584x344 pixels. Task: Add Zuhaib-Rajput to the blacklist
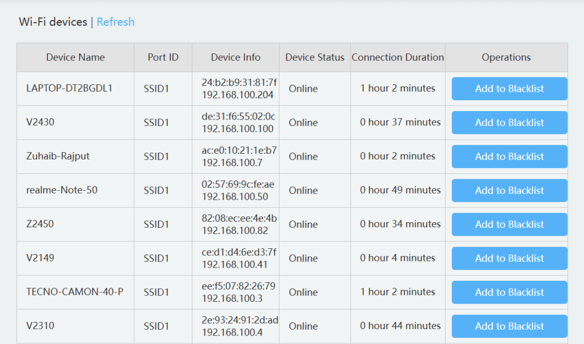coord(509,157)
